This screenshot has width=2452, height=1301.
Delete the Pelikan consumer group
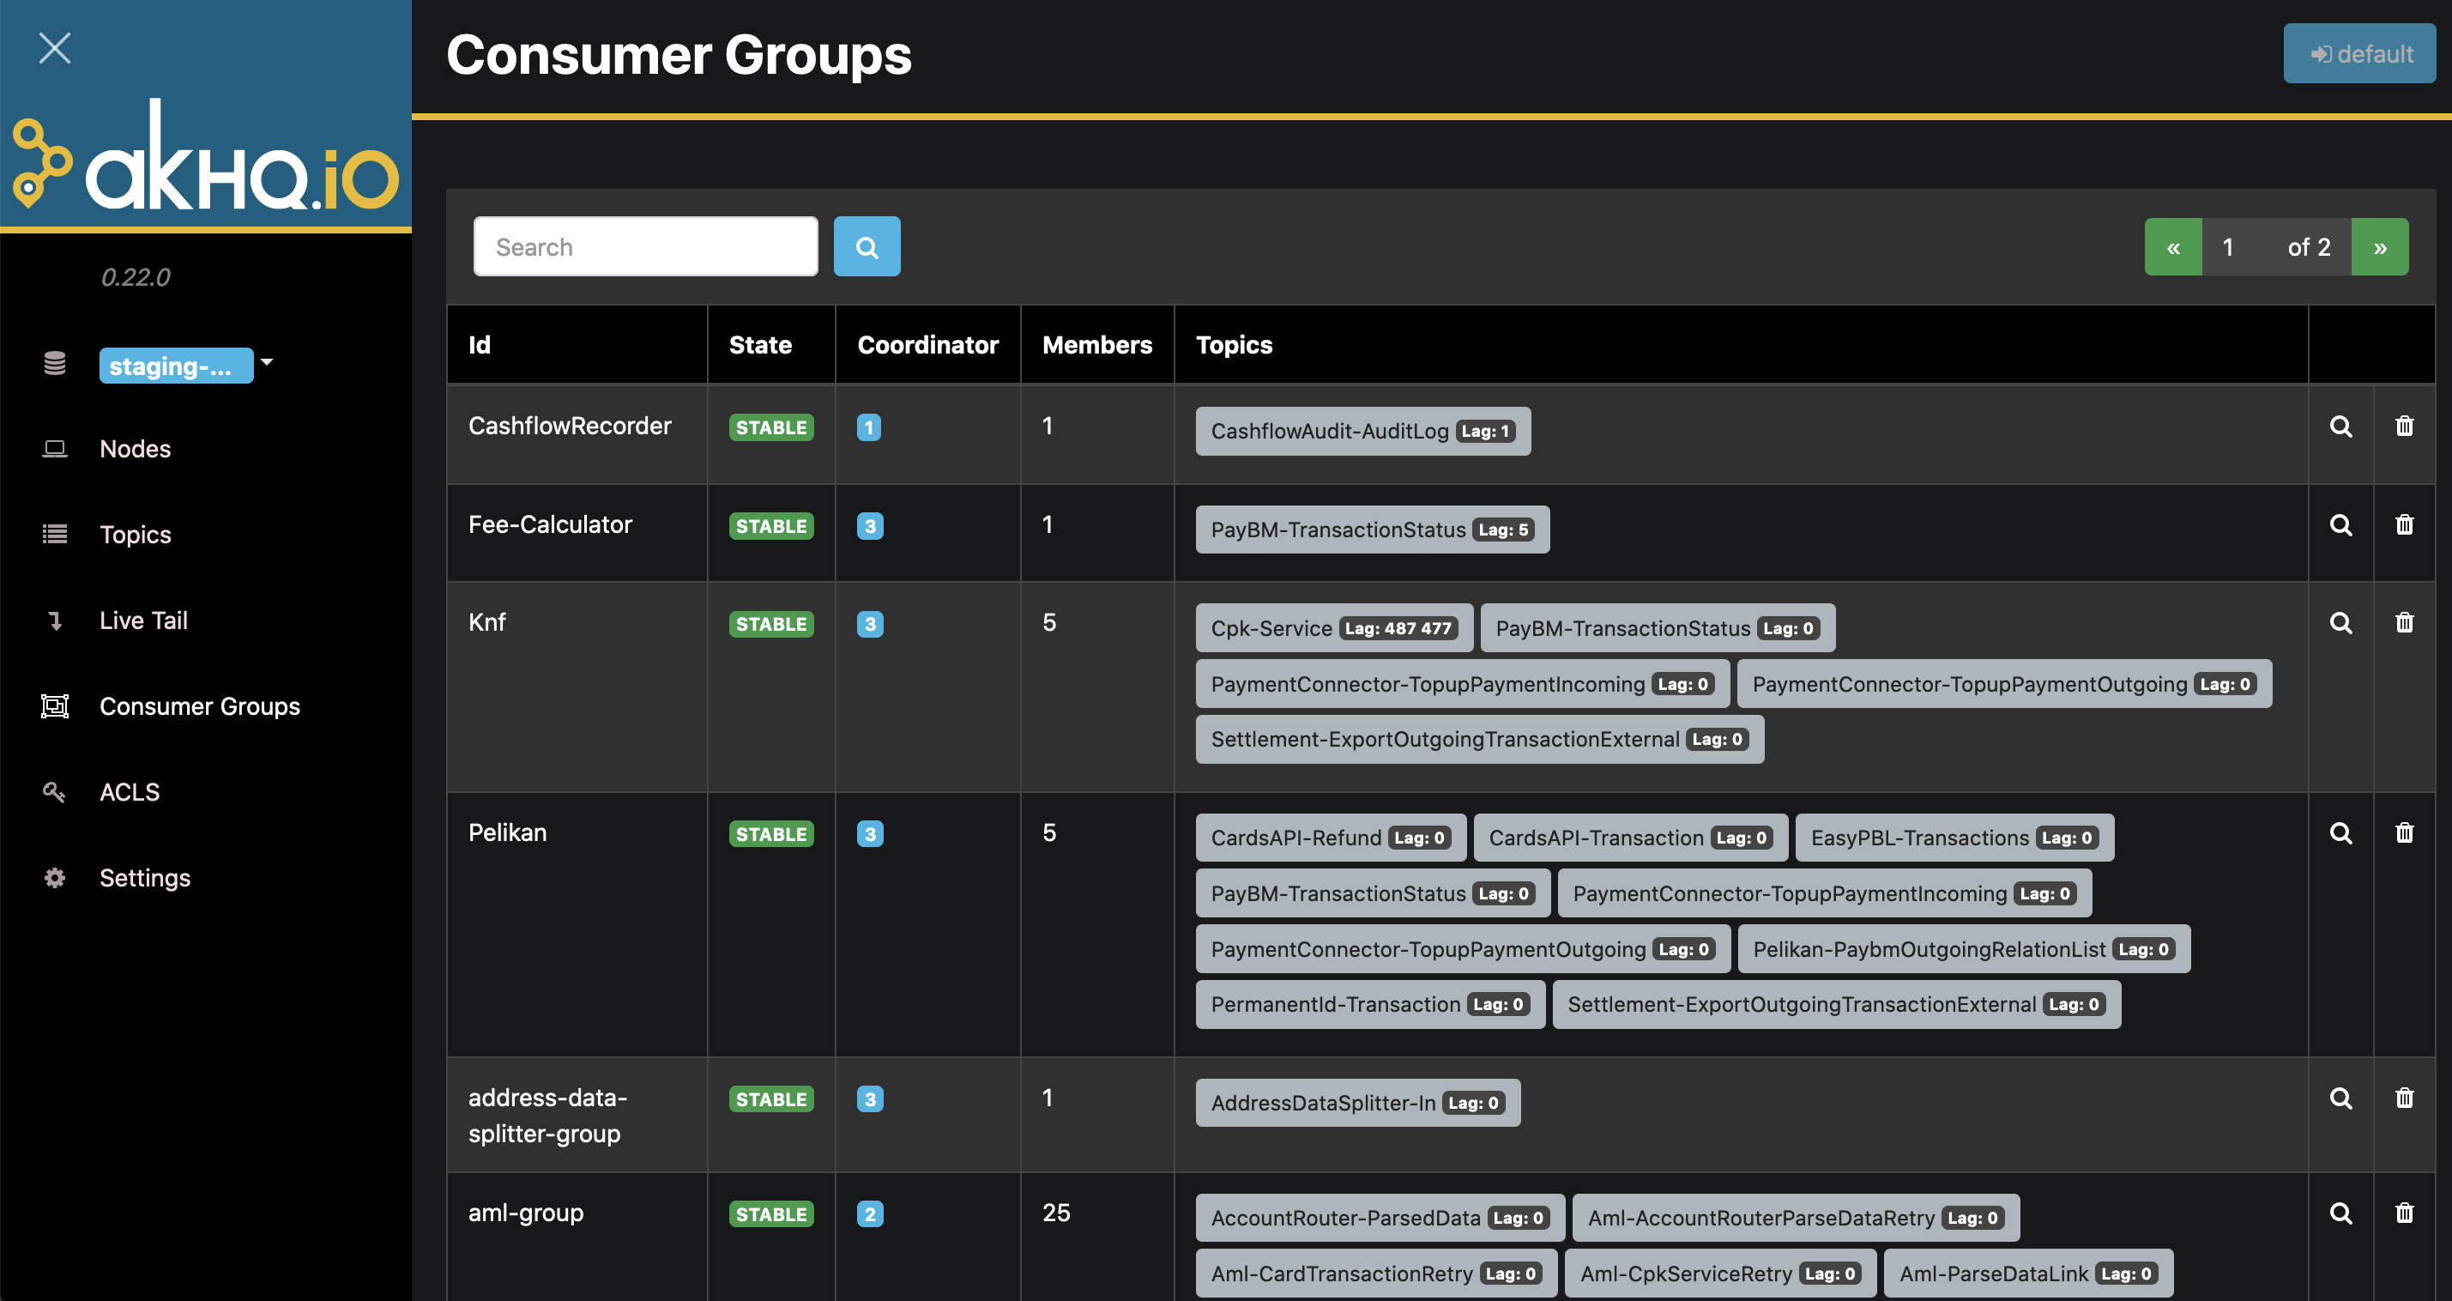[2403, 833]
